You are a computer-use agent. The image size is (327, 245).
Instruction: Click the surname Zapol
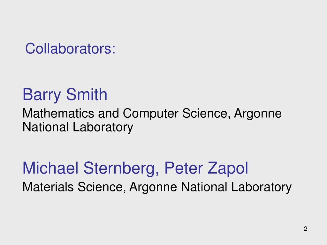click(x=228, y=169)
